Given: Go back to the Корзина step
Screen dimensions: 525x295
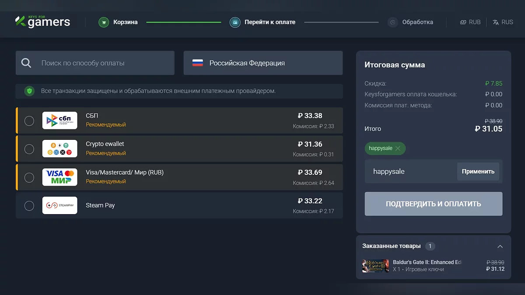Looking at the screenshot, I should click(125, 22).
